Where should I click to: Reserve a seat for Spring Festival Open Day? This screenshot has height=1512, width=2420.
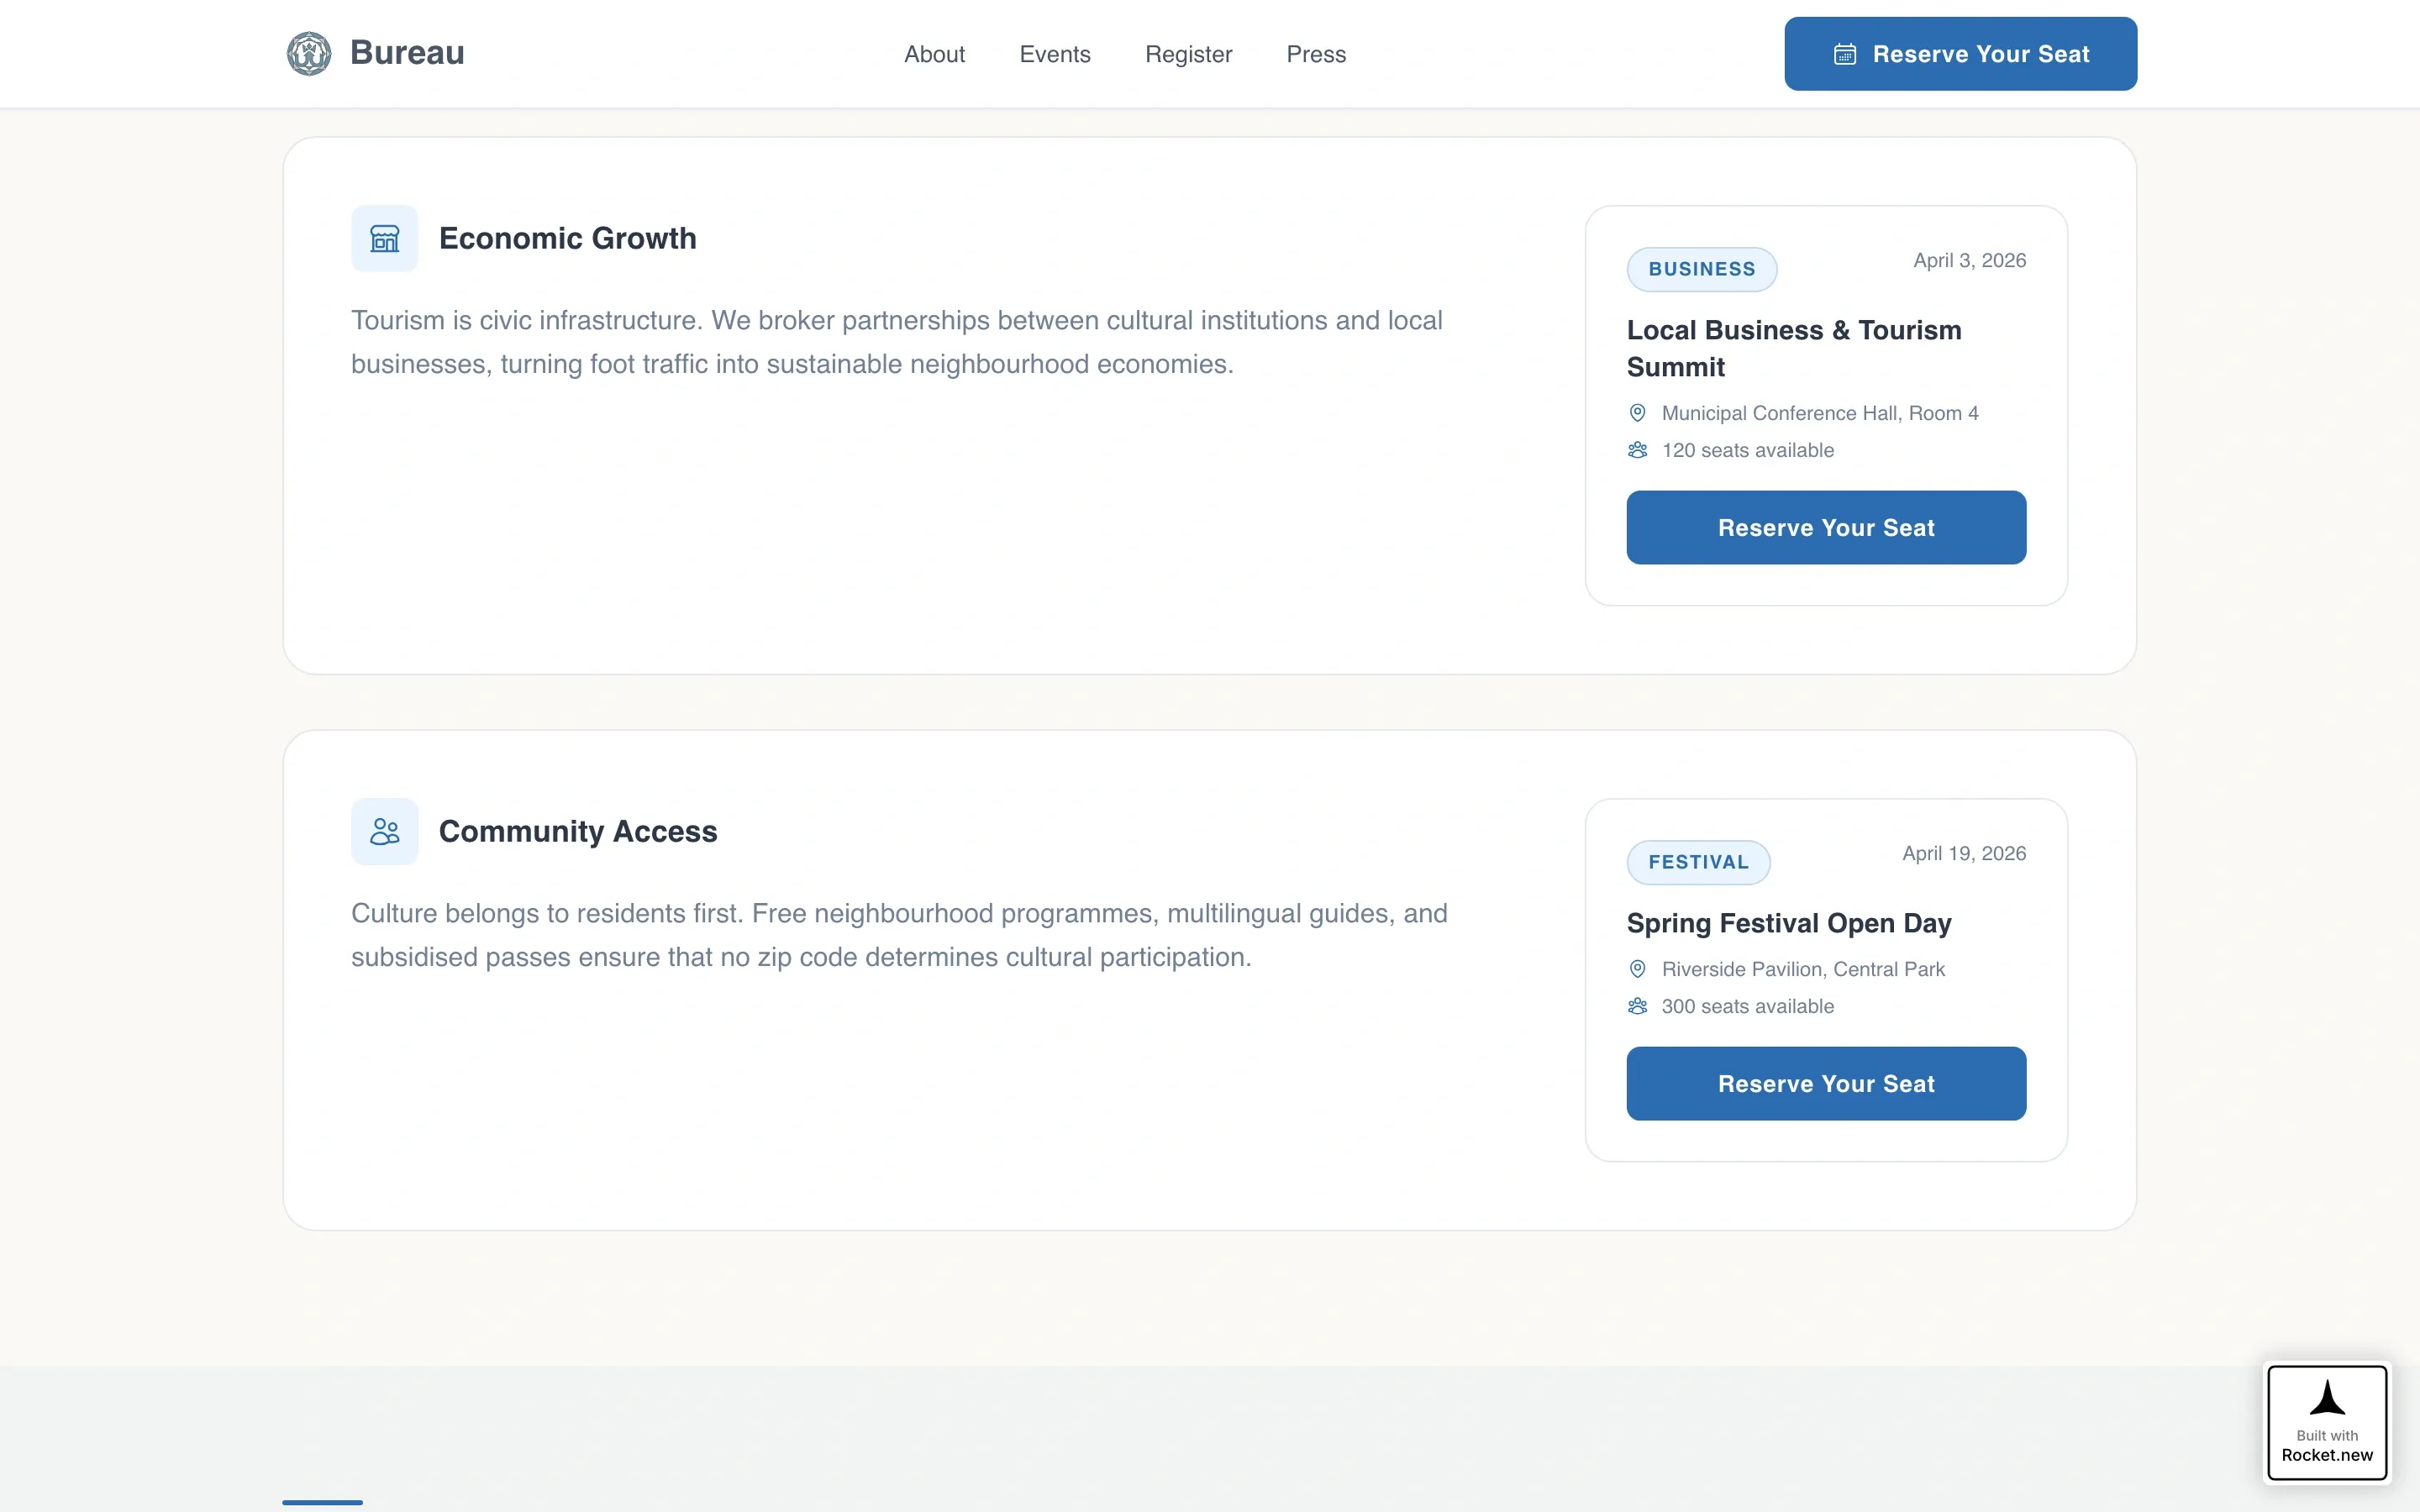point(1826,1084)
